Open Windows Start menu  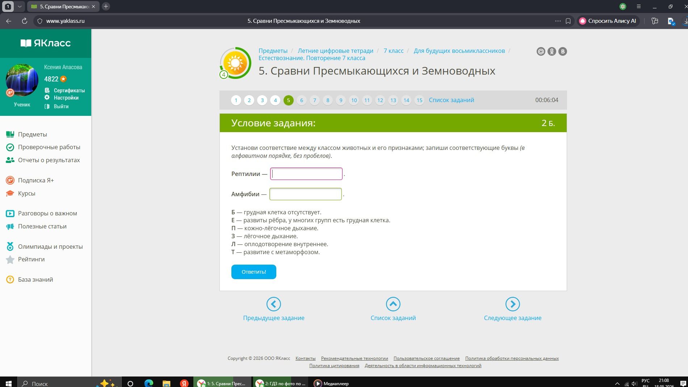(x=9, y=383)
